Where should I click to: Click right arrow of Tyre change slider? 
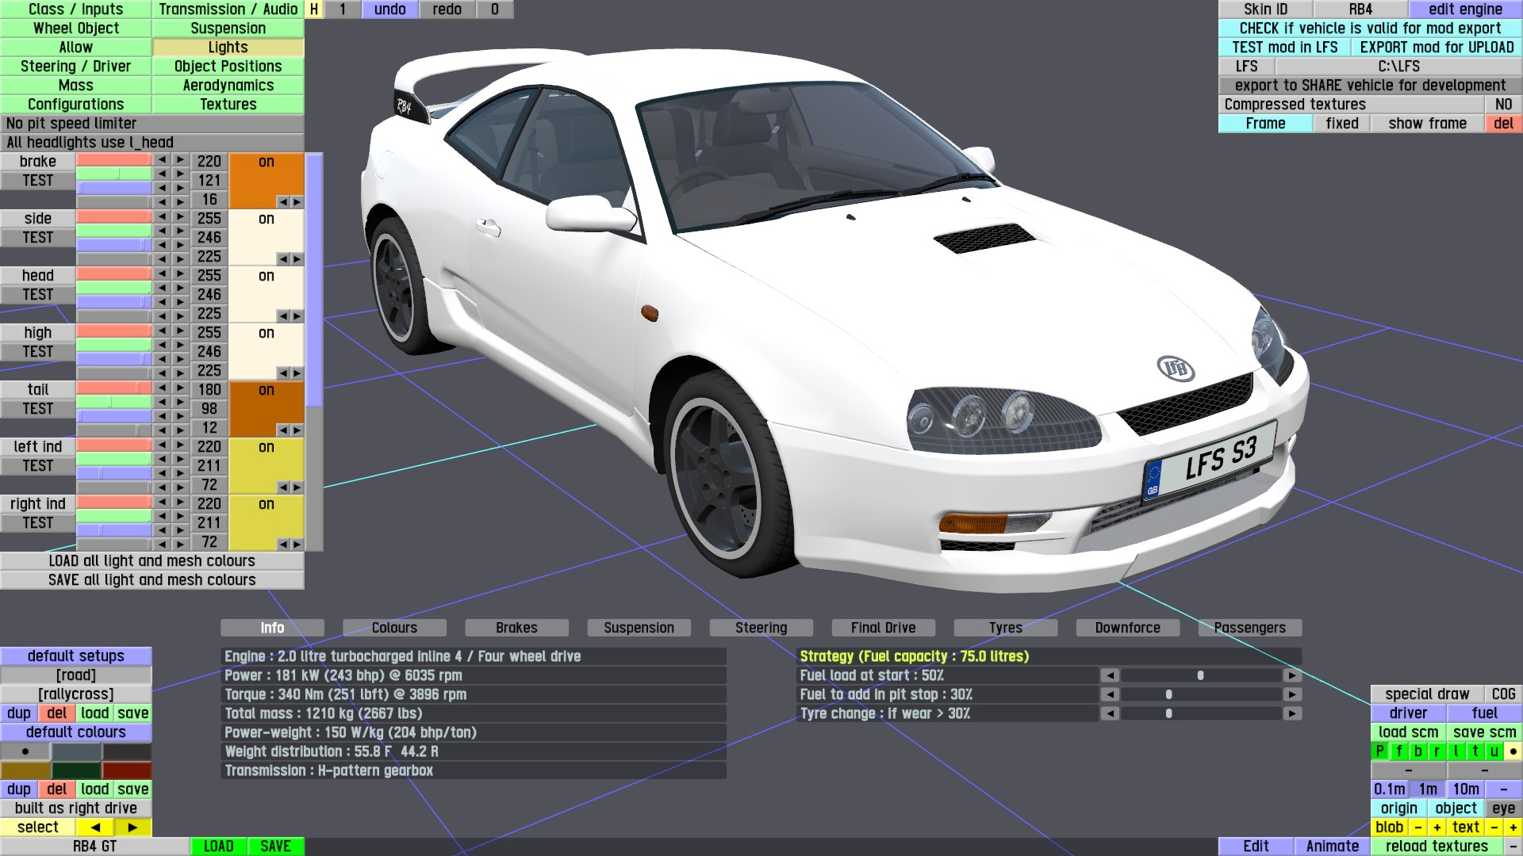(1292, 713)
